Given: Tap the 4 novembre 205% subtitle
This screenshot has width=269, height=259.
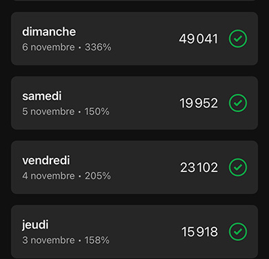Looking at the screenshot, I should tap(66, 176).
